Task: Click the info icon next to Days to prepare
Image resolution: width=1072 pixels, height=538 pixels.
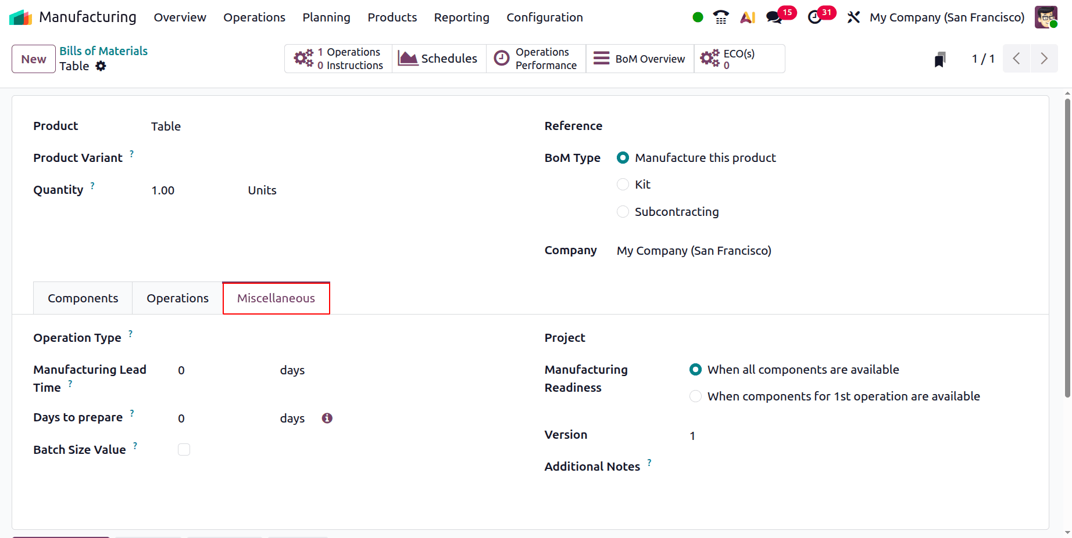Action: pos(327,418)
